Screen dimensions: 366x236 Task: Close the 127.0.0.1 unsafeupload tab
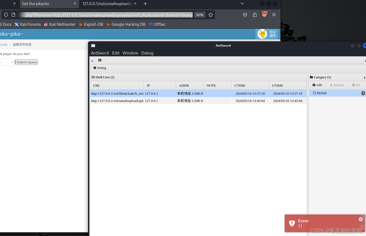[x=135, y=4]
